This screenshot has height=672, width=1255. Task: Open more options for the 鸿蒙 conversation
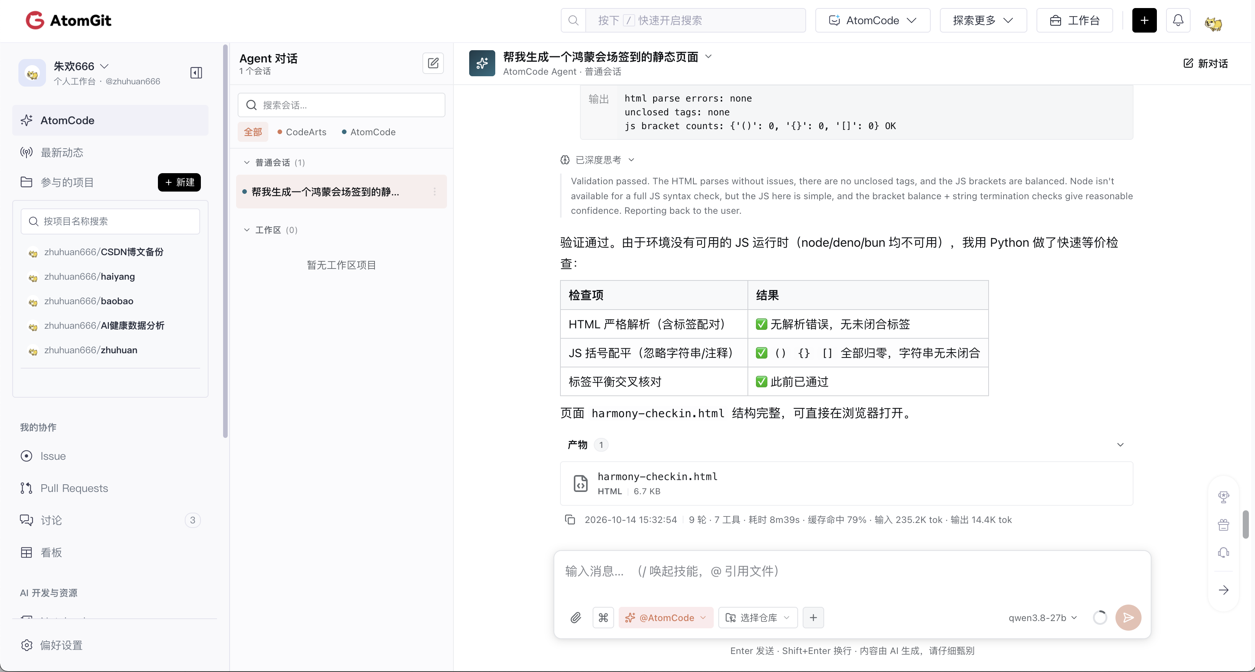[434, 192]
